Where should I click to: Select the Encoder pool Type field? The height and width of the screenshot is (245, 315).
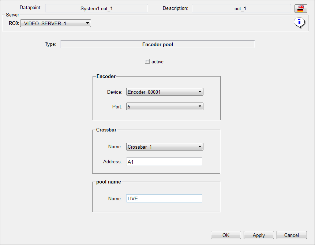[157, 45]
